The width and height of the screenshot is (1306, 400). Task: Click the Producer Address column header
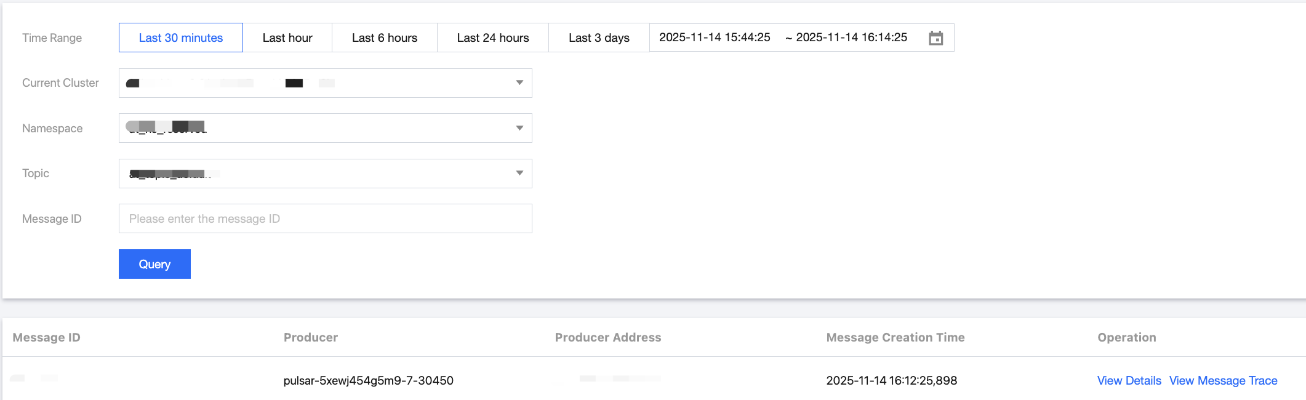coord(607,337)
